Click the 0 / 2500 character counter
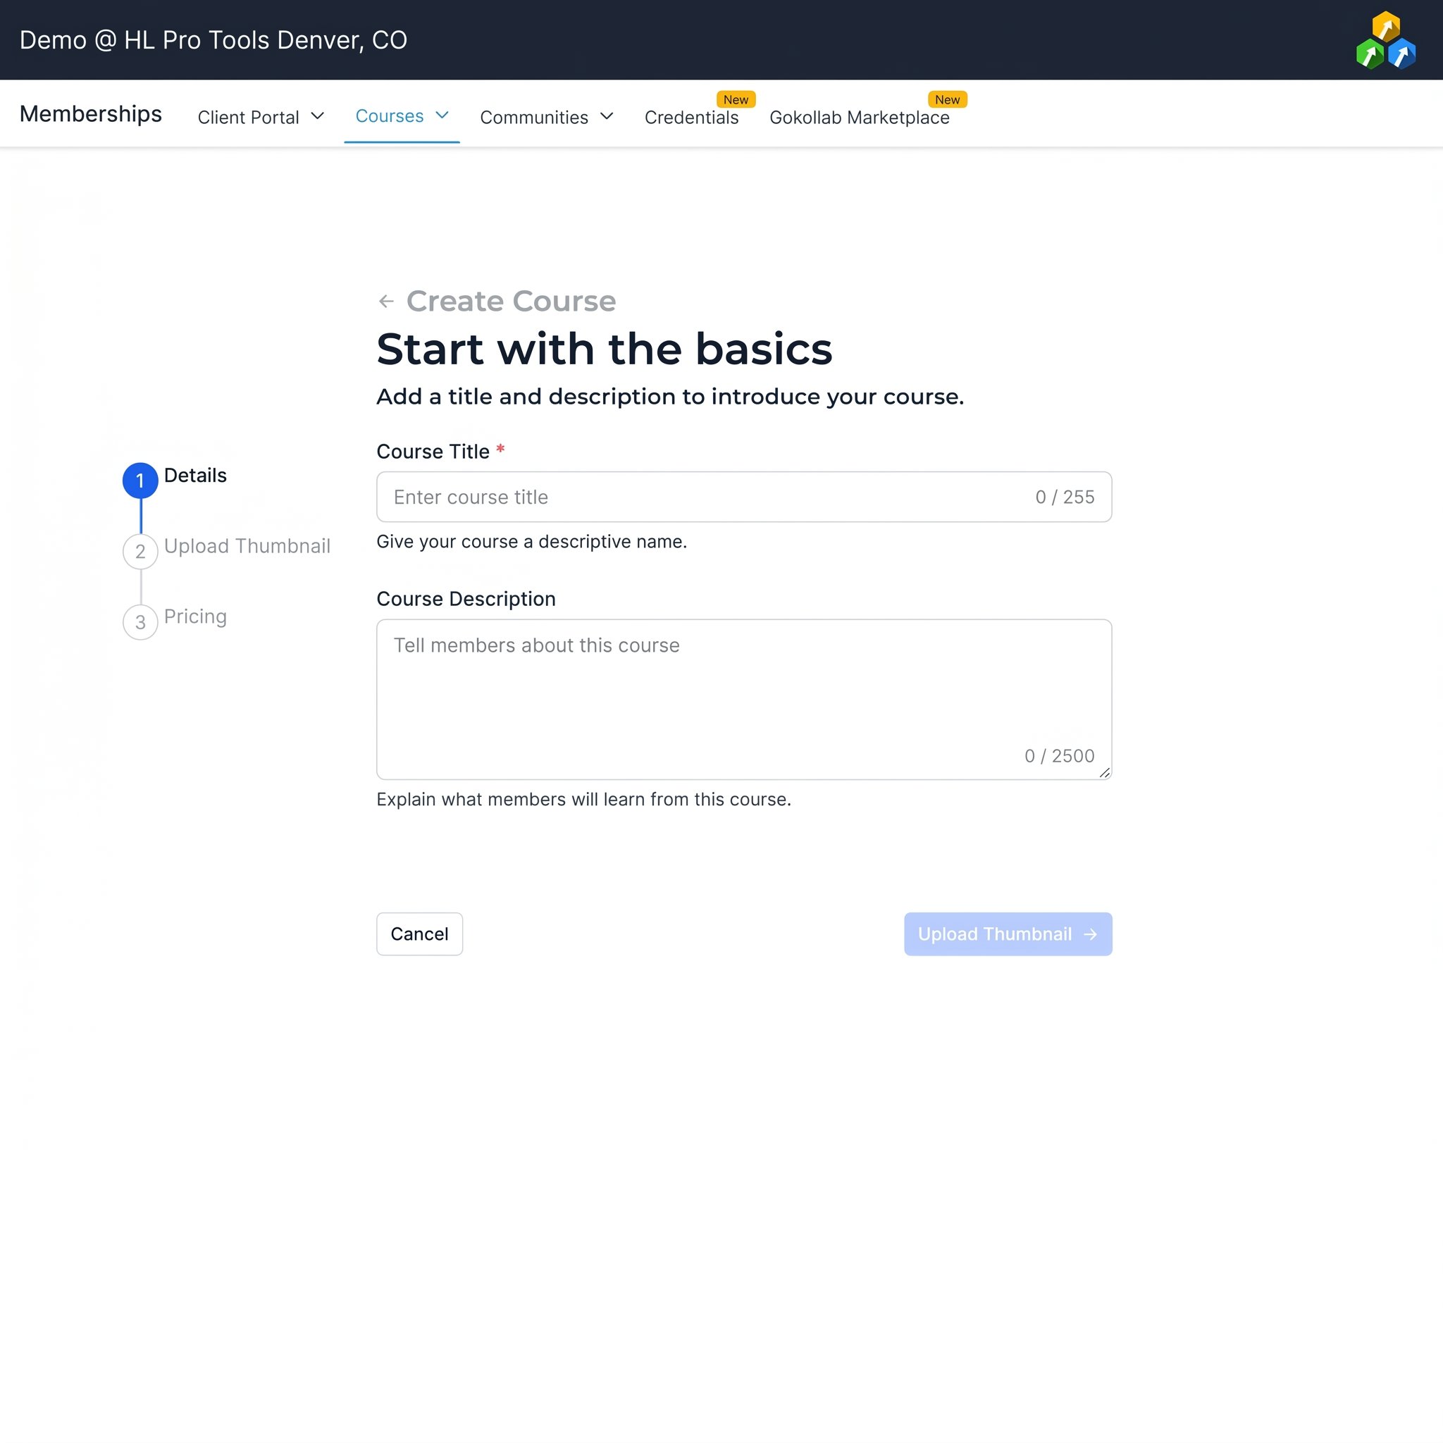Image resolution: width=1443 pixels, height=1443 pixels. 1059,756
